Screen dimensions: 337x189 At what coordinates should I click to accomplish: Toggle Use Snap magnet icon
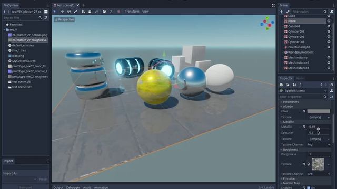tap(111, 12)
